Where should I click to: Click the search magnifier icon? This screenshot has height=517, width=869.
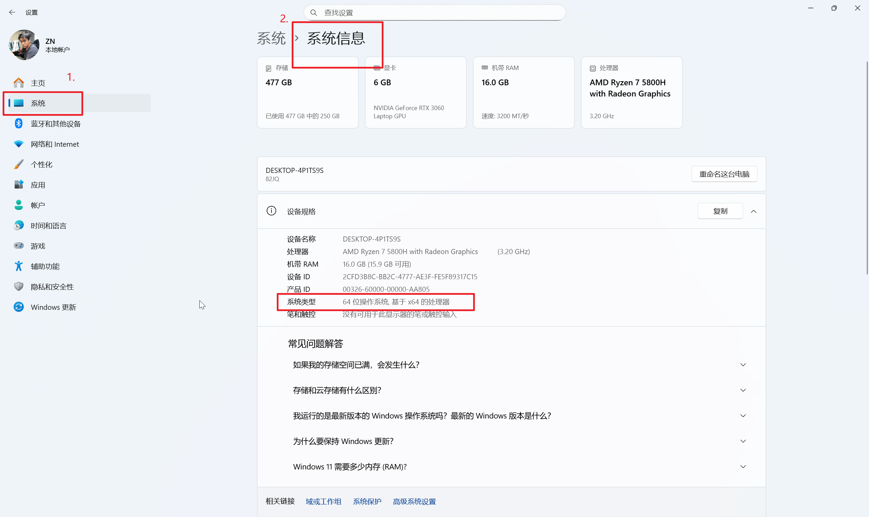tap(314, 13)
